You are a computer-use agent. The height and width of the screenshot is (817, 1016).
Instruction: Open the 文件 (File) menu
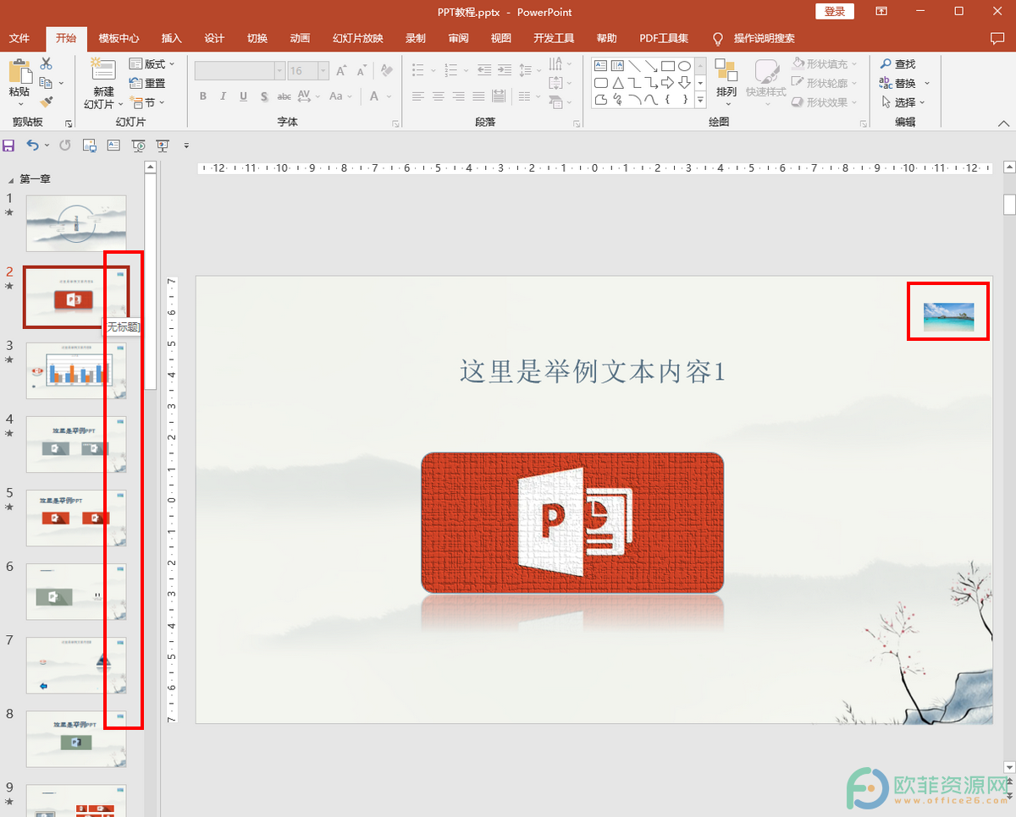click(19, 38)
